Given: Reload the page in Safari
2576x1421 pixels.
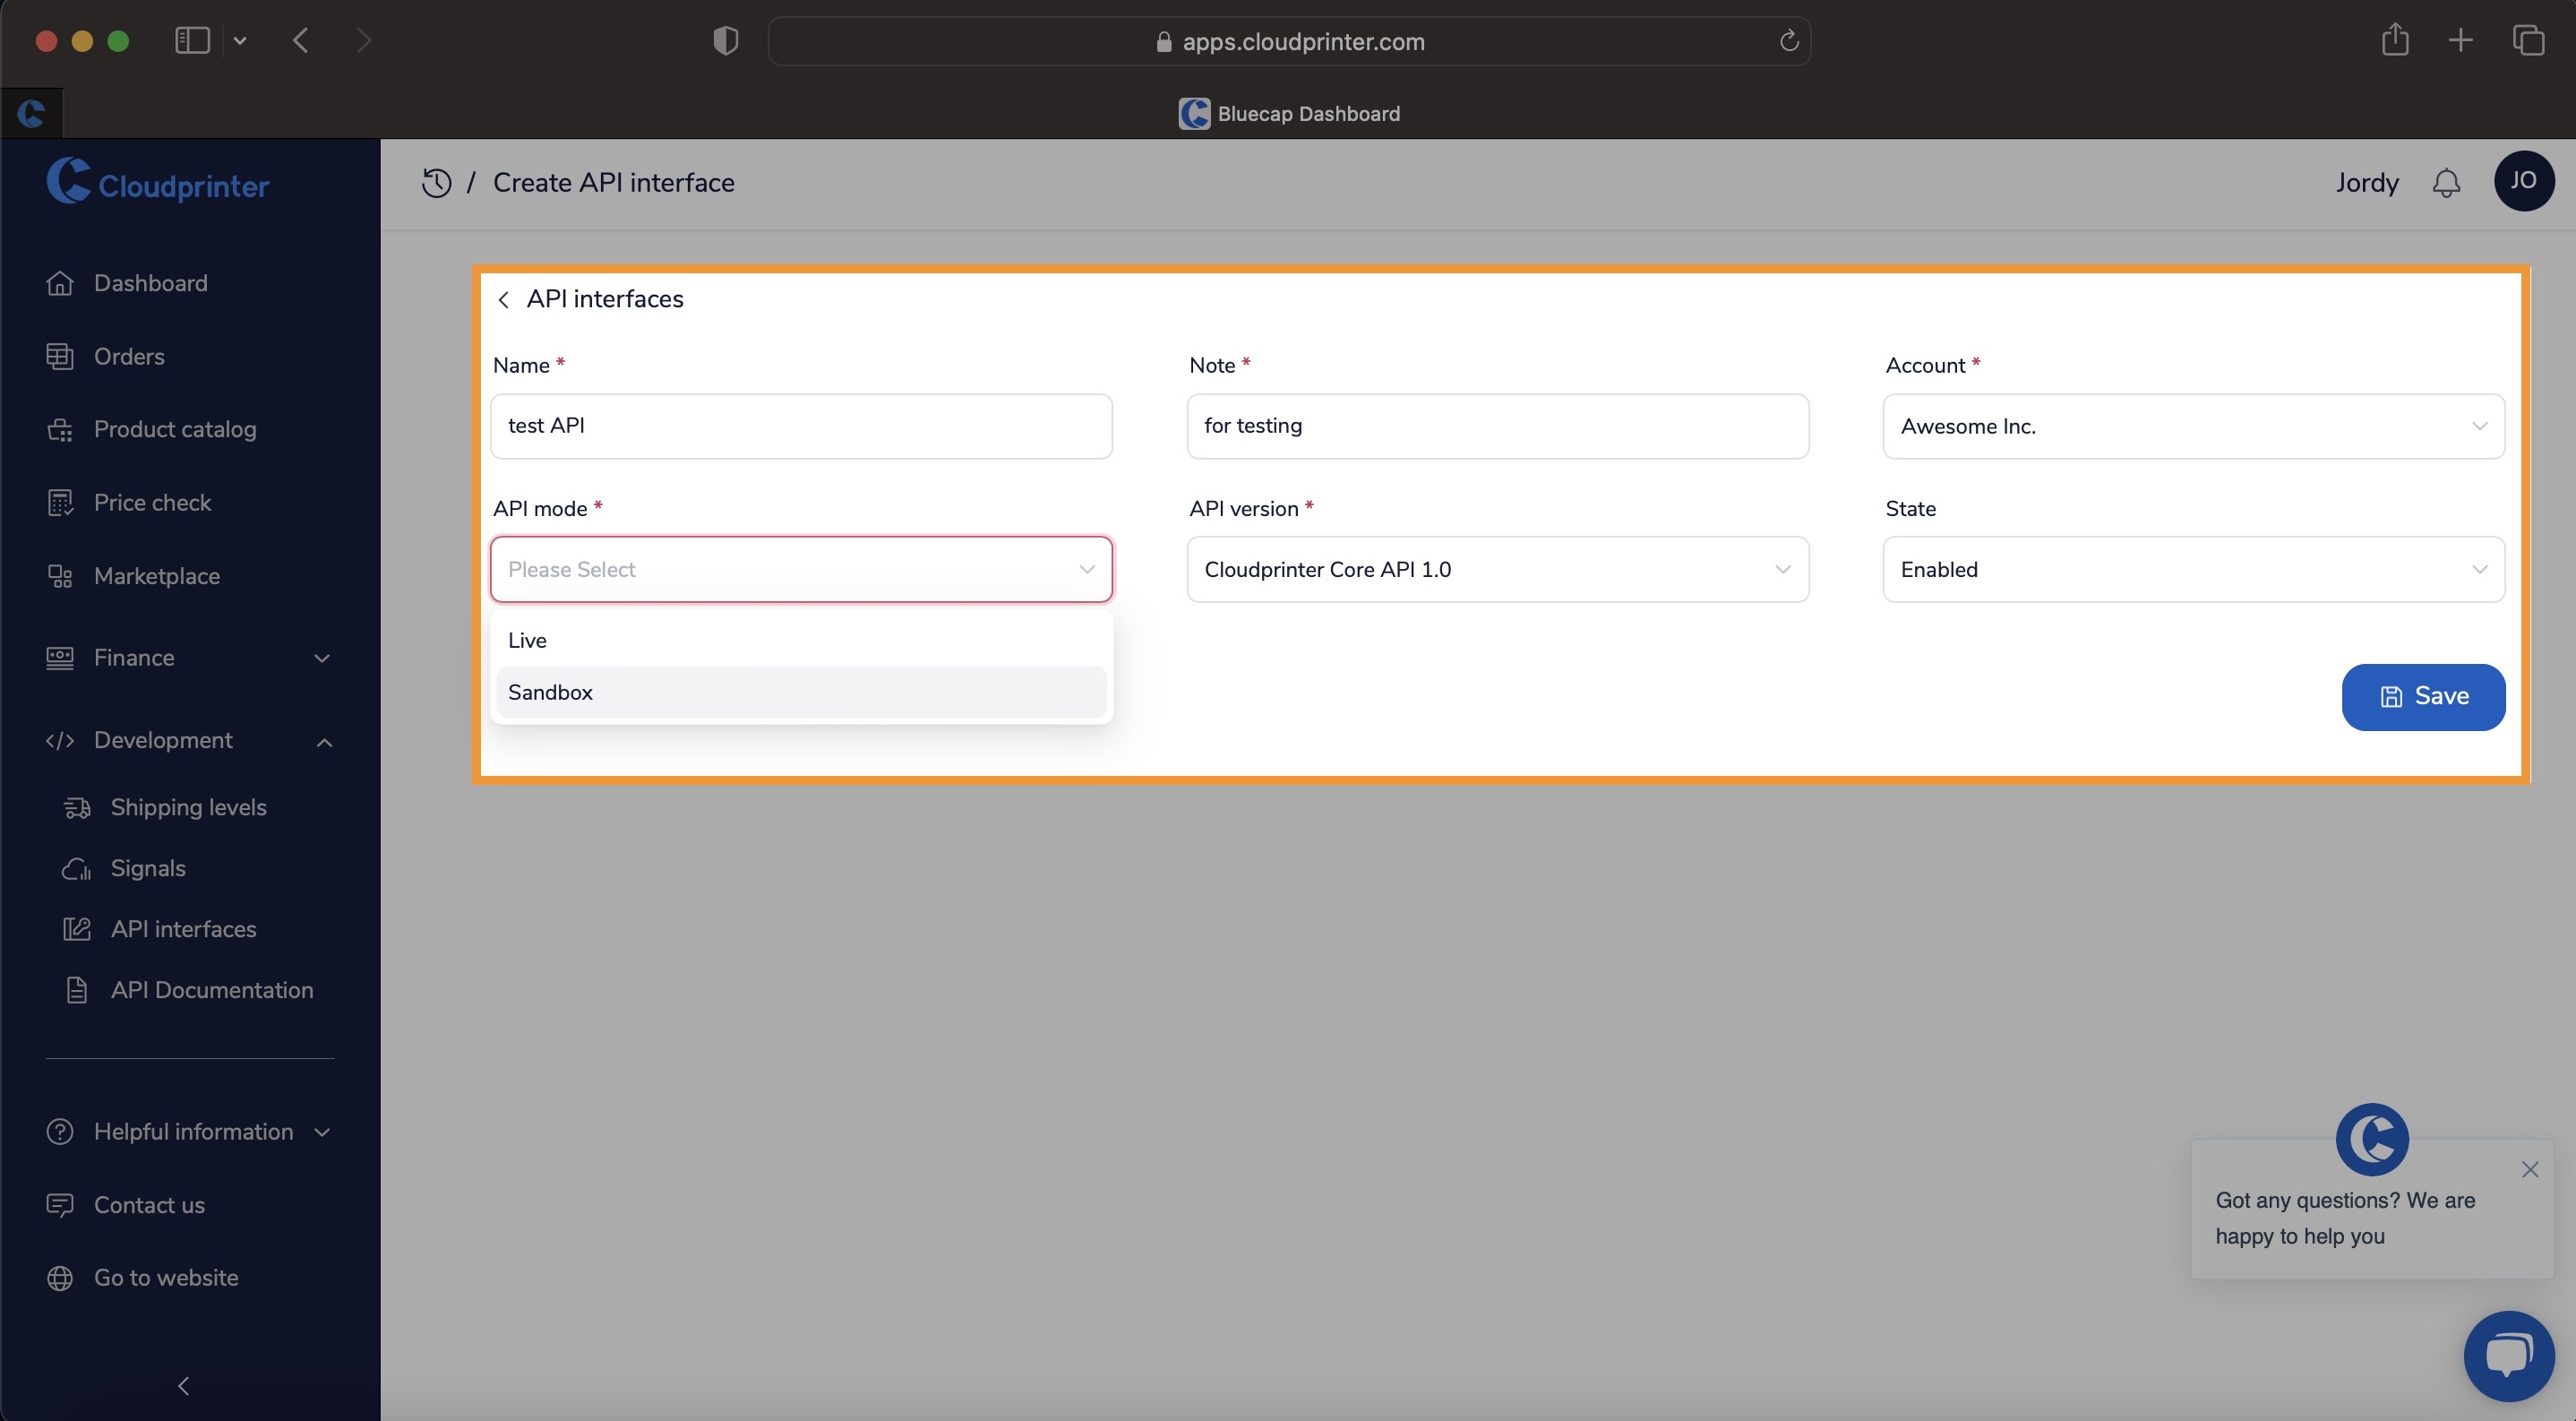Looking at the screenshot, I should (x=1789, y=41).
